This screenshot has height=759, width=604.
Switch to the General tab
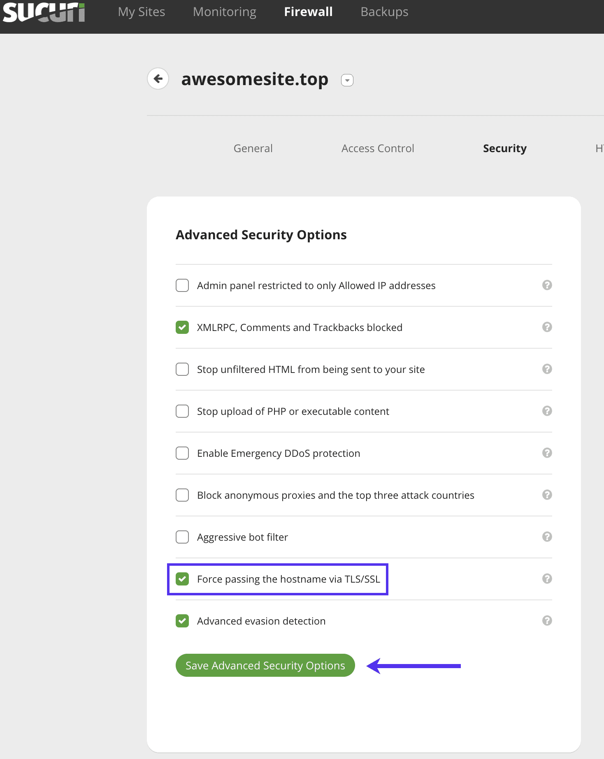point(253,148)
